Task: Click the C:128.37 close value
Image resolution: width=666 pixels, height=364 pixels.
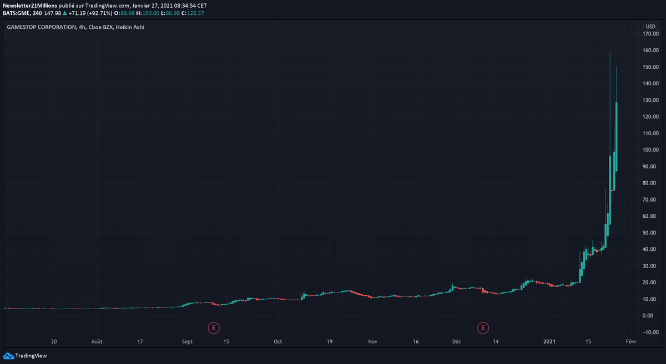Action: [x=192, y=13]
